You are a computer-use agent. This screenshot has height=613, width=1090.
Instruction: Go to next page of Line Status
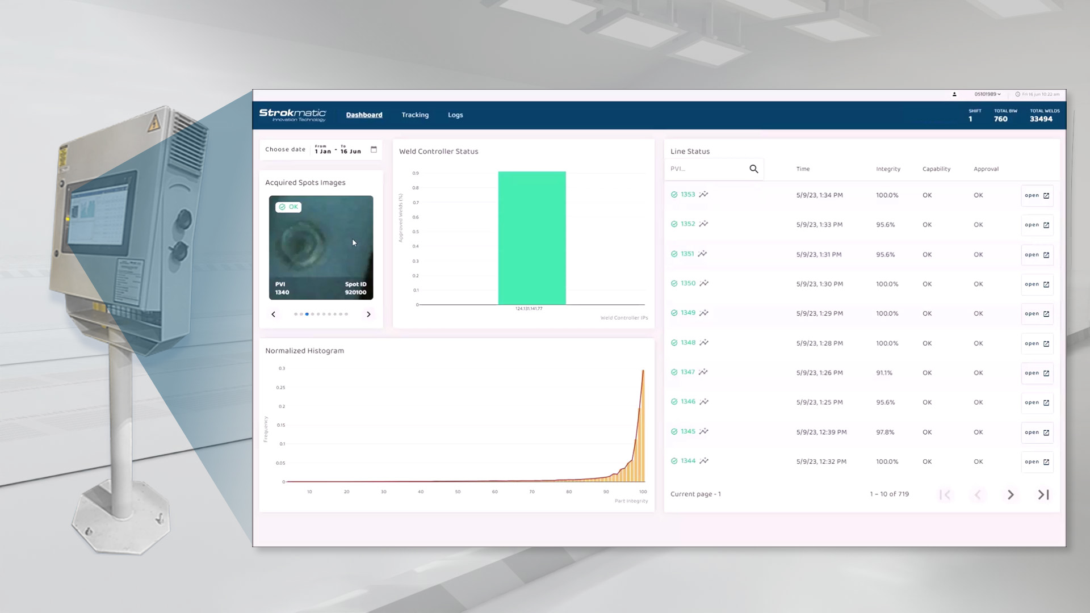(1010, 495)
